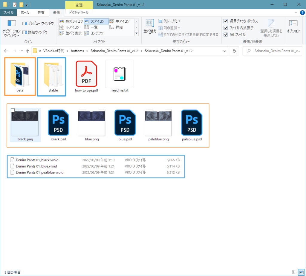Refresh the folder view
The image size is (306, 276).
[x=234, y=51]
